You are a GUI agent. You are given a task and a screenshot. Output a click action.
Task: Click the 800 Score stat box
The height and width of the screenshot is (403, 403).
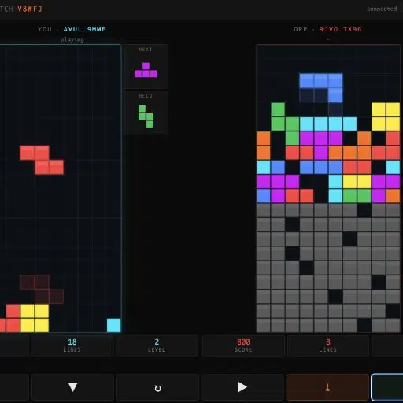pyautogui.click(x=243, y=346)
